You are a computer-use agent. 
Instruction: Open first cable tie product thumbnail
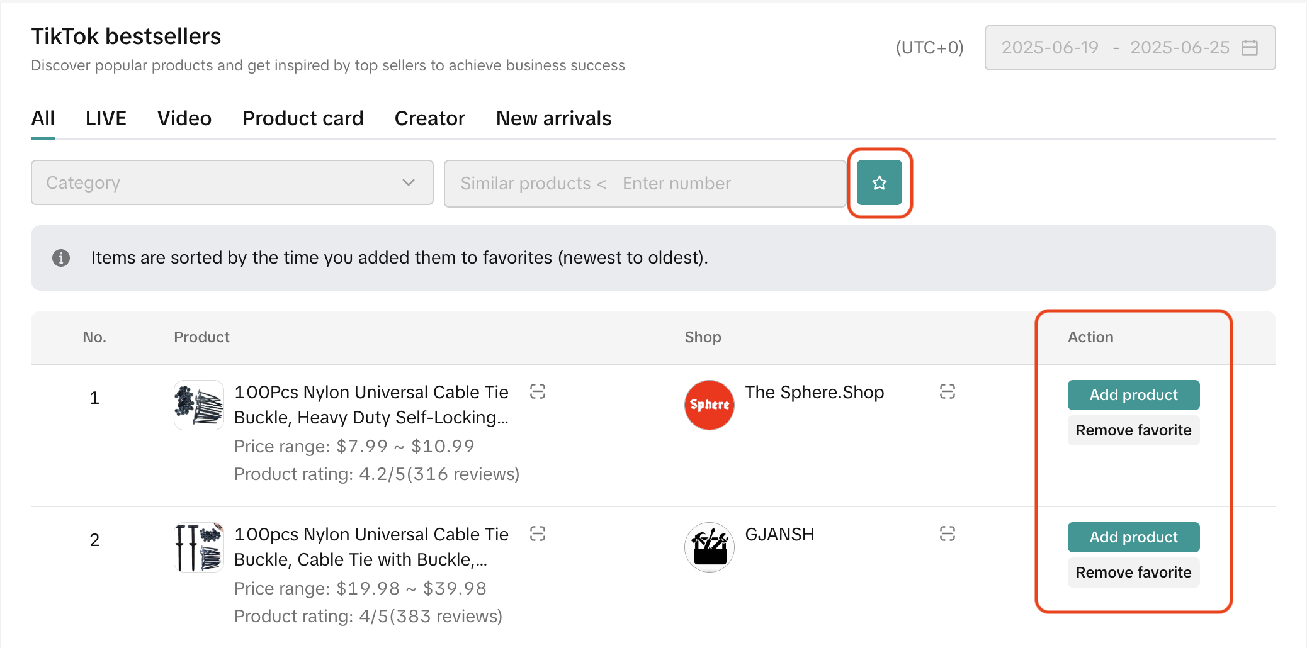(199, 405)
